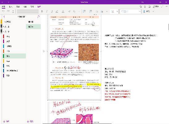Open more font formatting options dropdown
The width and height of the screenshot is (169, 124).
click(x=79, y=11)
